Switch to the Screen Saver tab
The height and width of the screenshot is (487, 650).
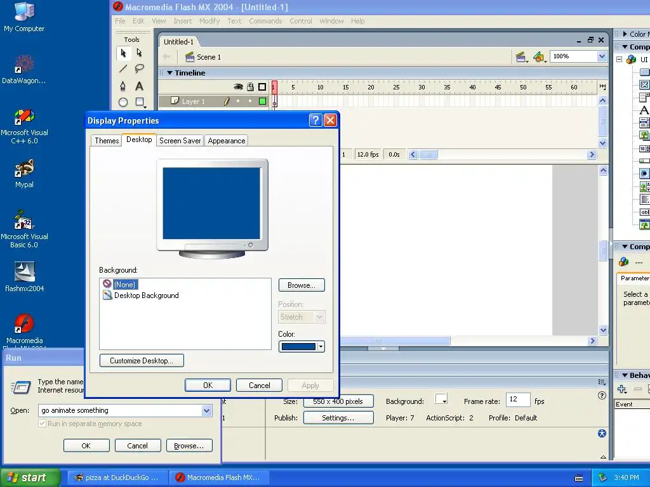(180, 141)
